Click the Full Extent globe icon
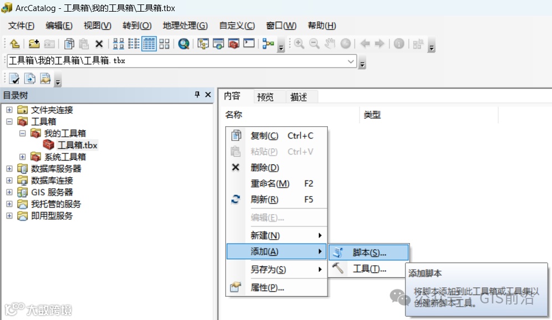Viewport: 552px width, 320px height. (346, 44)
